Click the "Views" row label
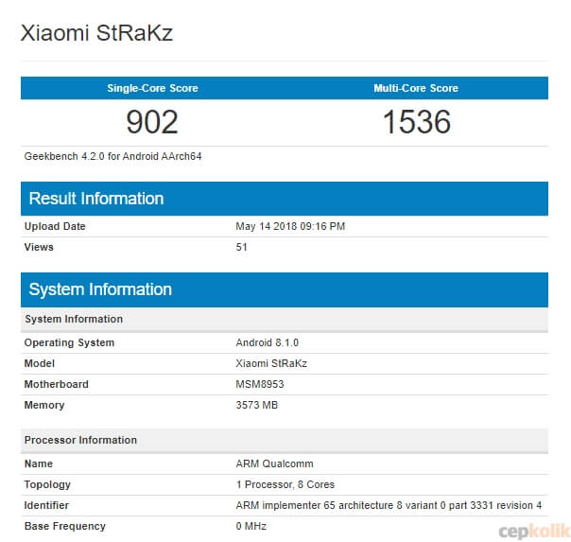571x542 pixels. (x=39, y=247)
